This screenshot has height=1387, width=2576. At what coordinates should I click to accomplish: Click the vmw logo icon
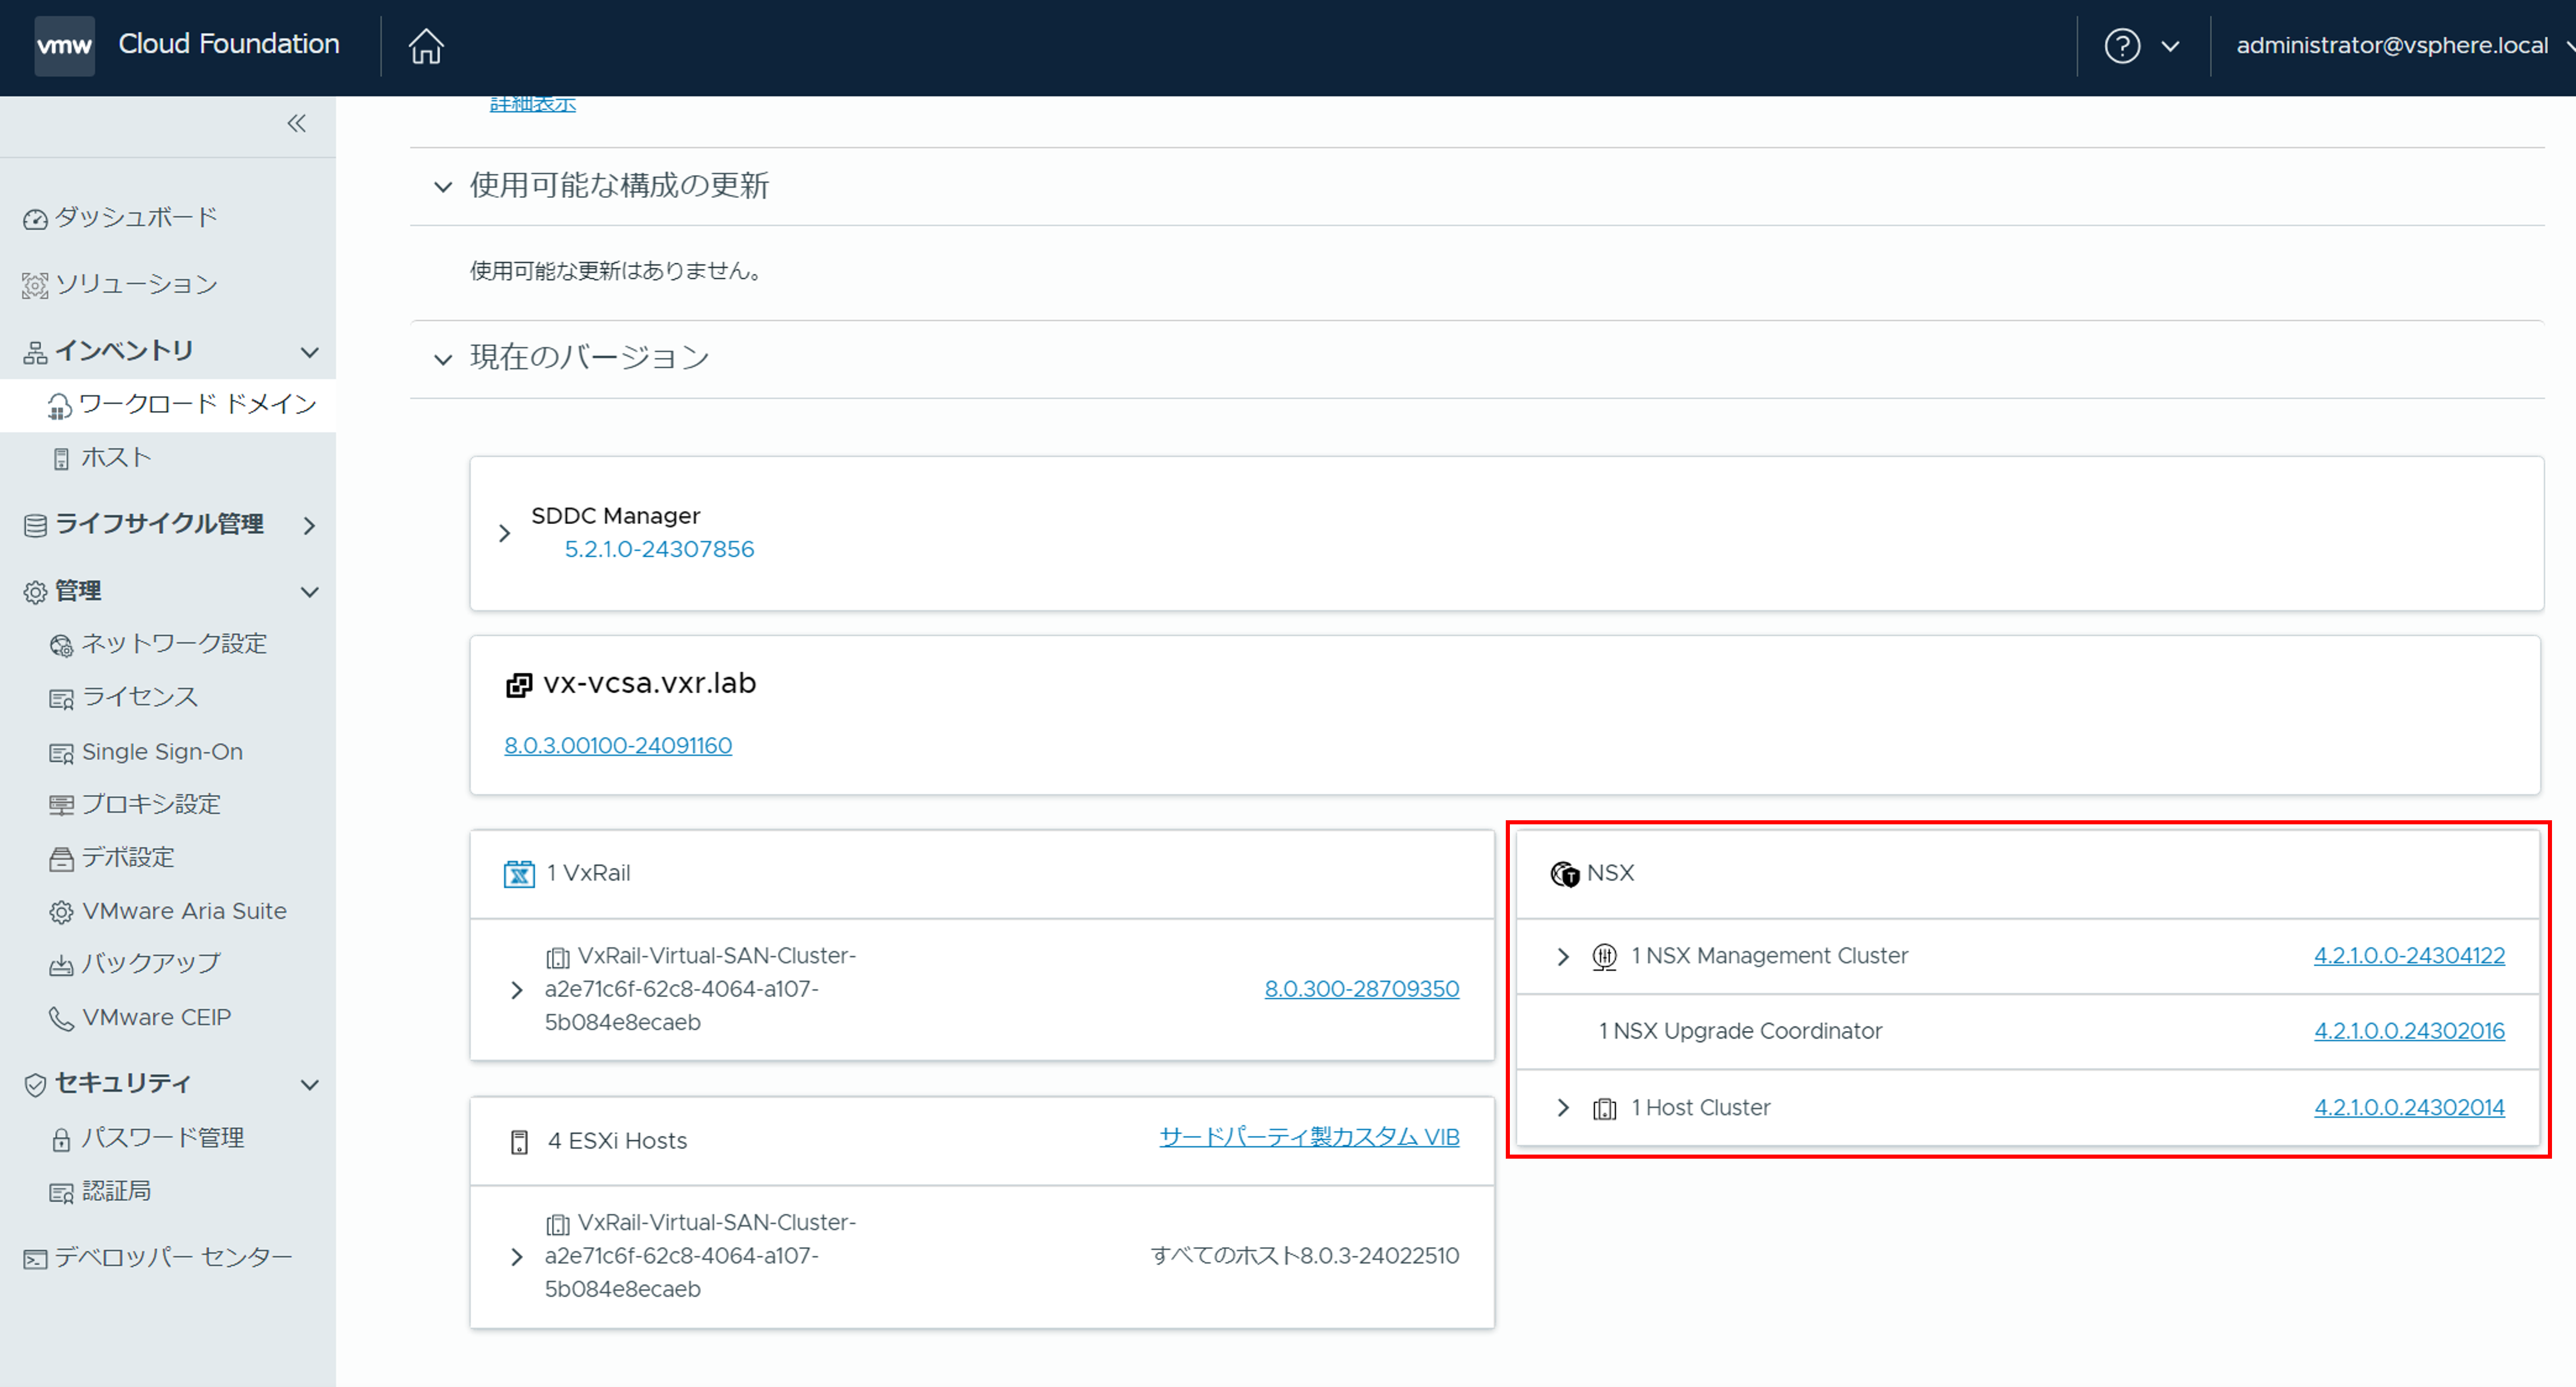coord(64,45)
